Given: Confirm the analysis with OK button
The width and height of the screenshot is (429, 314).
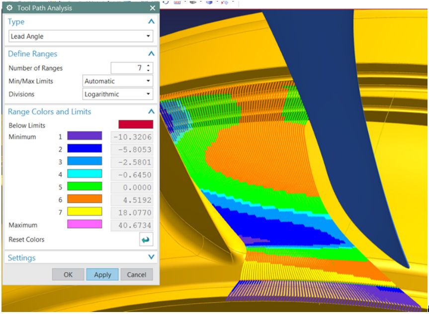Looking at the screenshot, I should pyautogui.click(x=68, y=275).
